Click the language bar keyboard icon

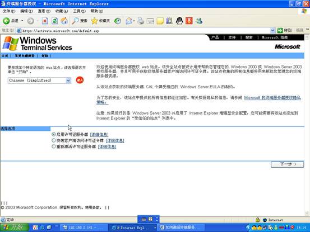point(144,219)
